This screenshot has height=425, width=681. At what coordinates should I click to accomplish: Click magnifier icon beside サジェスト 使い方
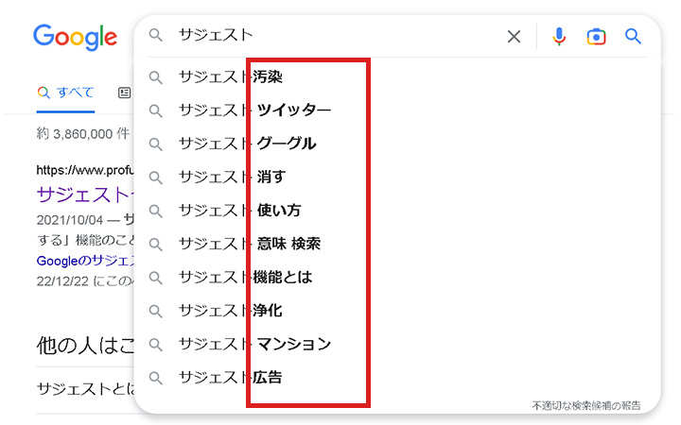(x=155, y=212)
